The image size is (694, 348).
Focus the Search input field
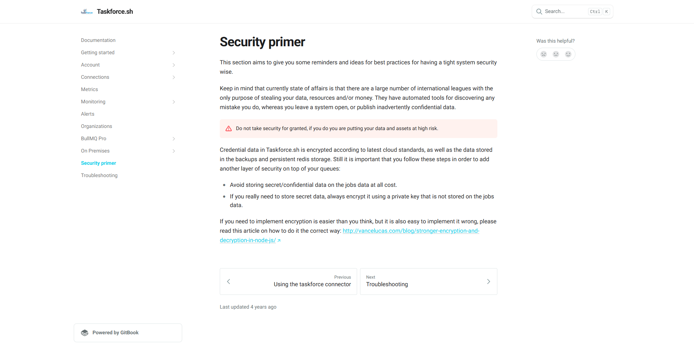pos(573,12)
